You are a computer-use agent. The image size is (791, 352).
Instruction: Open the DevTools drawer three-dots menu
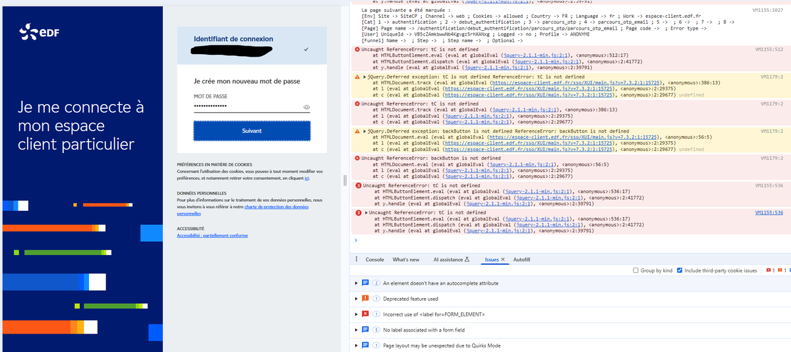coord(357,260)
